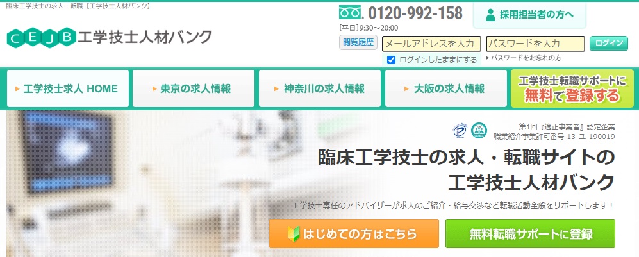Viewport: 639px width, 257px height.
Task: Click the beginner leaf icon on orange button
Action: point(294,234)
